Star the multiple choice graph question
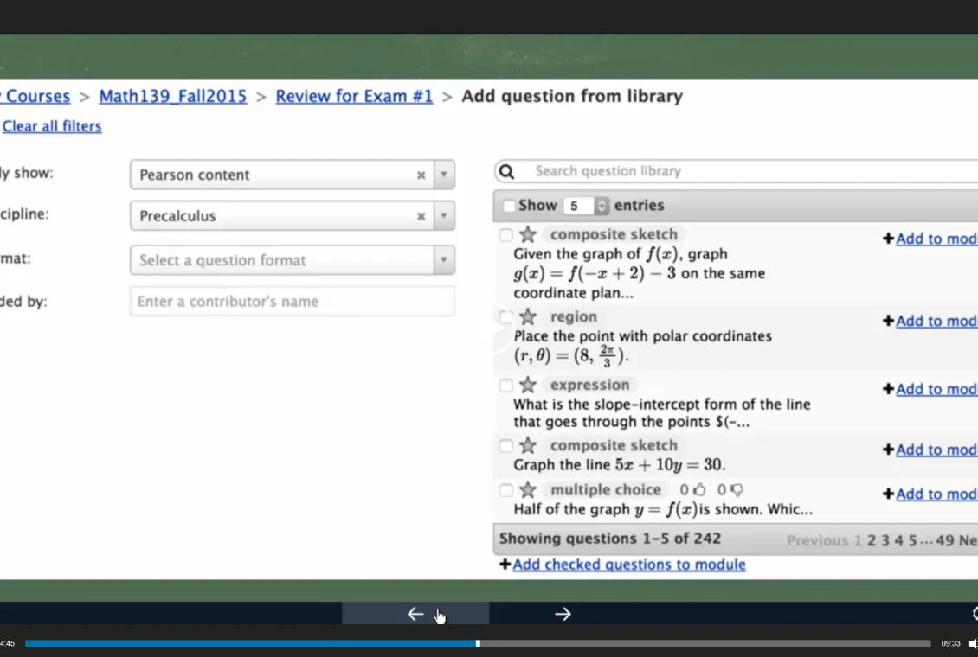The image size is (978, 657). point(527,490)
